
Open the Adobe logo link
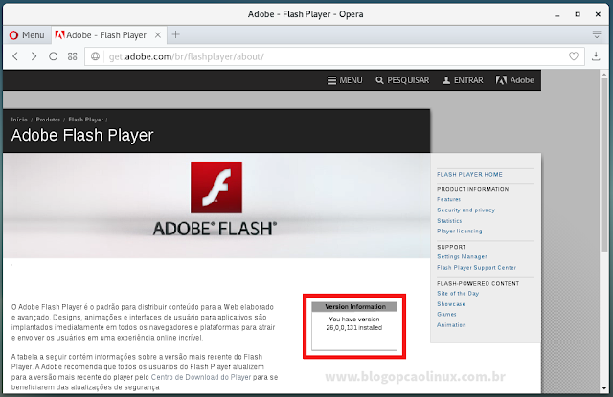coord(515,80)
